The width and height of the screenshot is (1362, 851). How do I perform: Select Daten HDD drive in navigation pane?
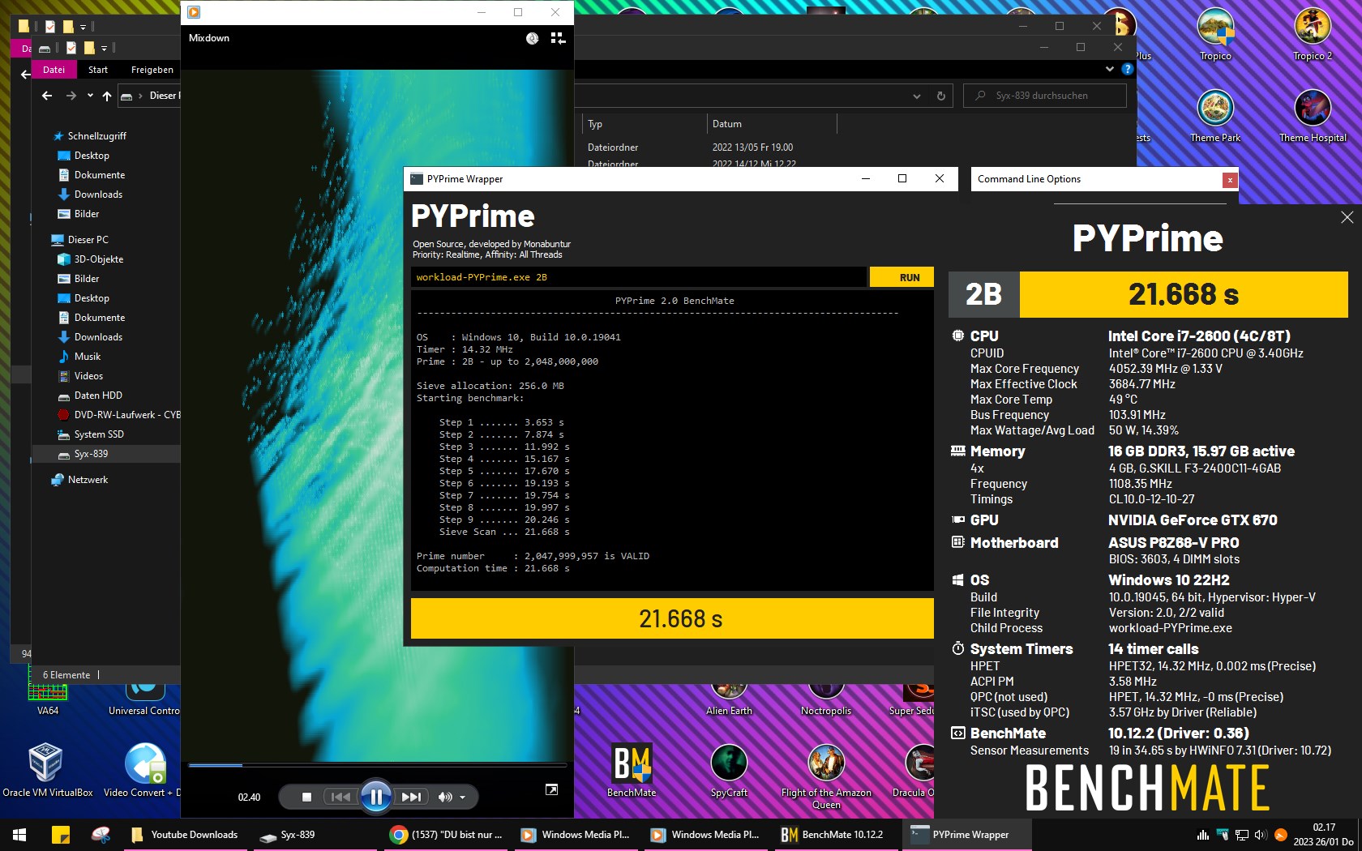point(98,396)
